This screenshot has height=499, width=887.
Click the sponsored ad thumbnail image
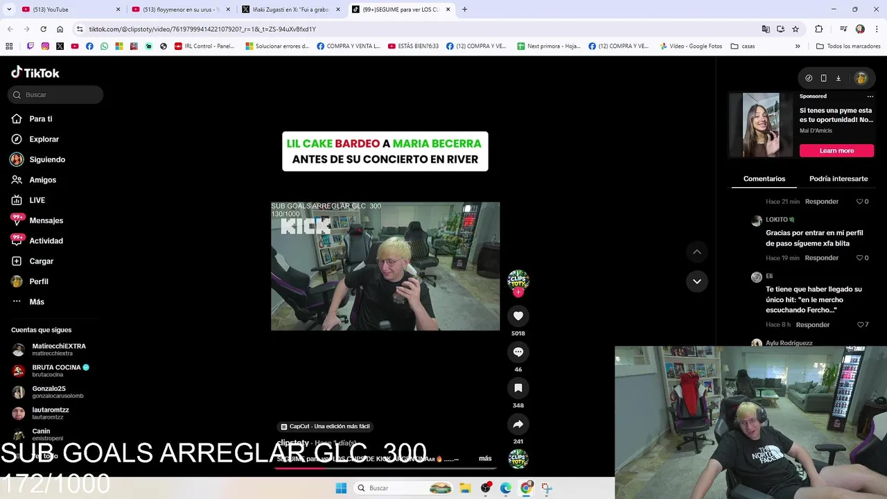[762, 125]
